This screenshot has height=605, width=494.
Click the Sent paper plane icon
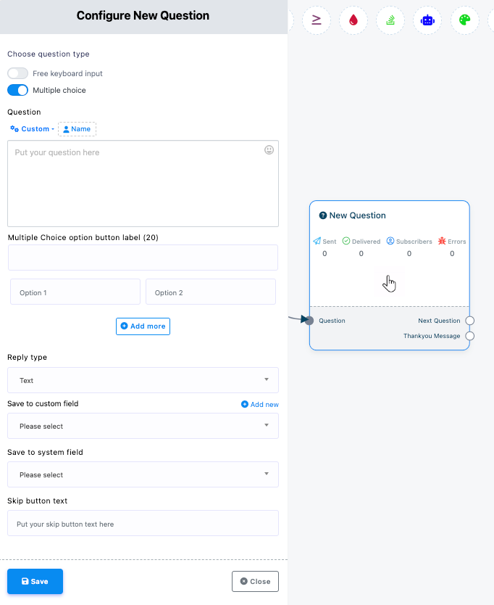tap(317, 241)
